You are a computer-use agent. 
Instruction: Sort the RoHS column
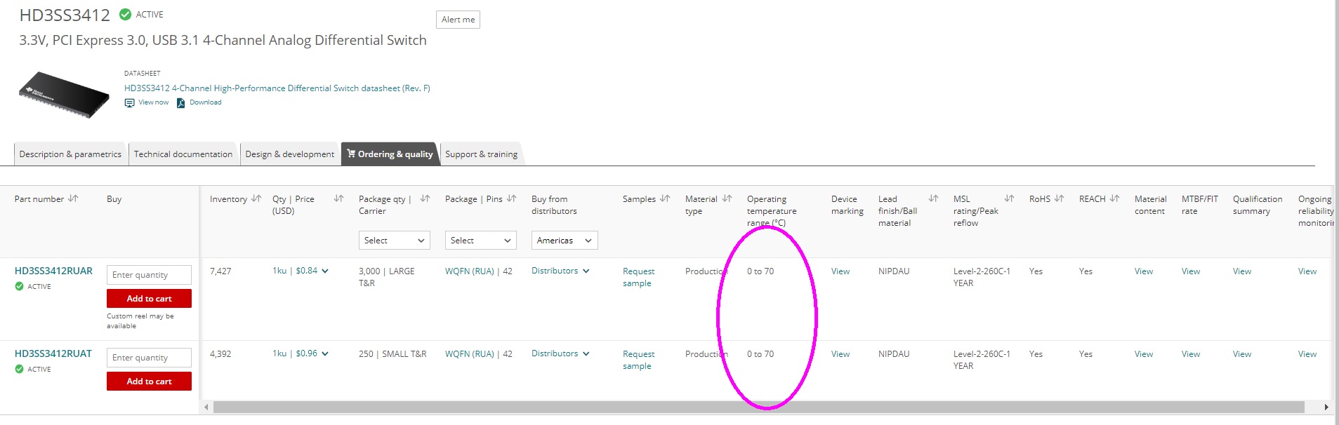point(1059,198)
